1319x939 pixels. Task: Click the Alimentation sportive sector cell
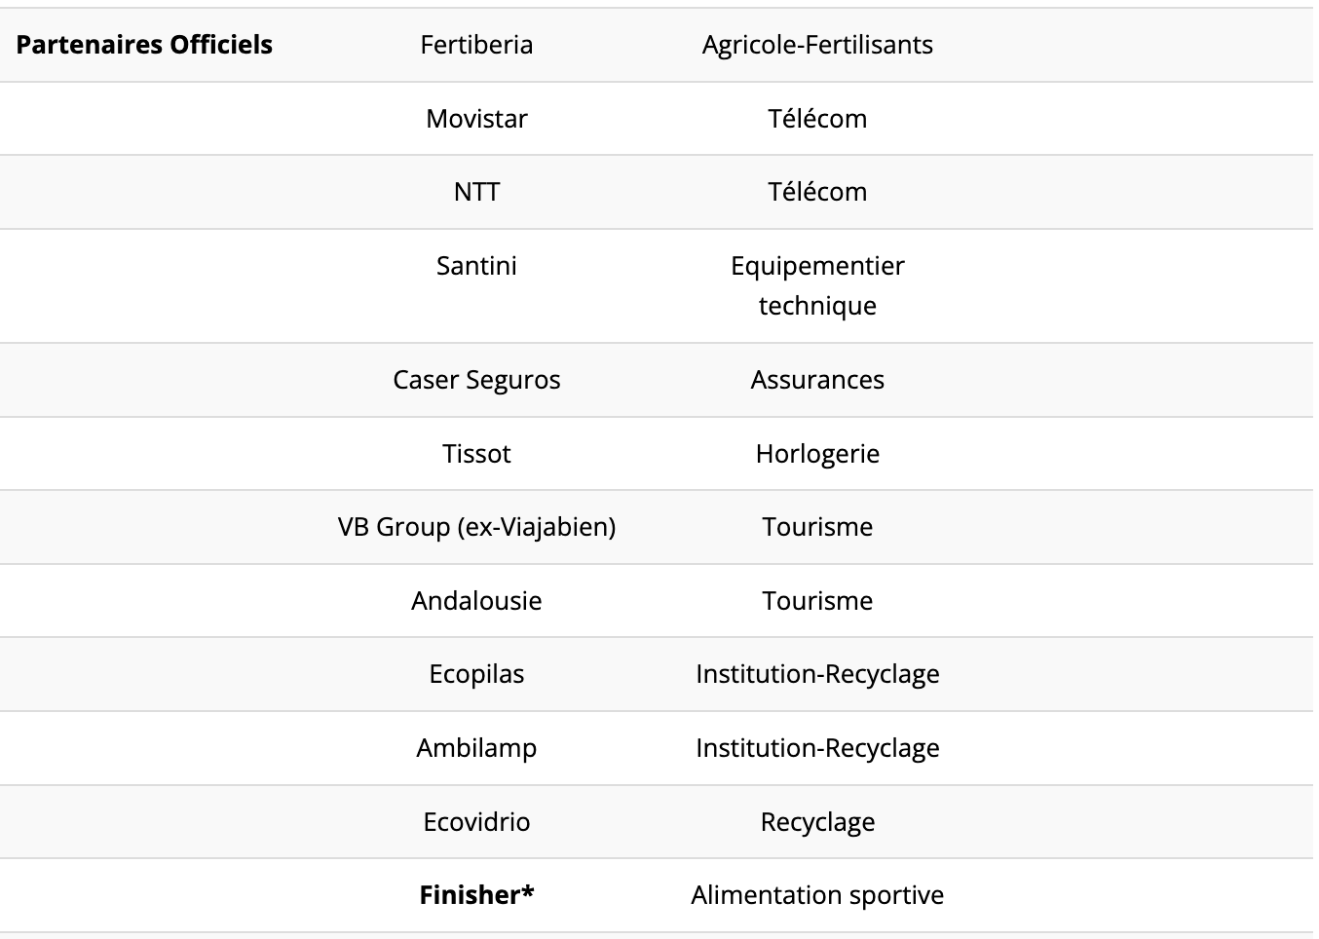click(x=817, y=895)
